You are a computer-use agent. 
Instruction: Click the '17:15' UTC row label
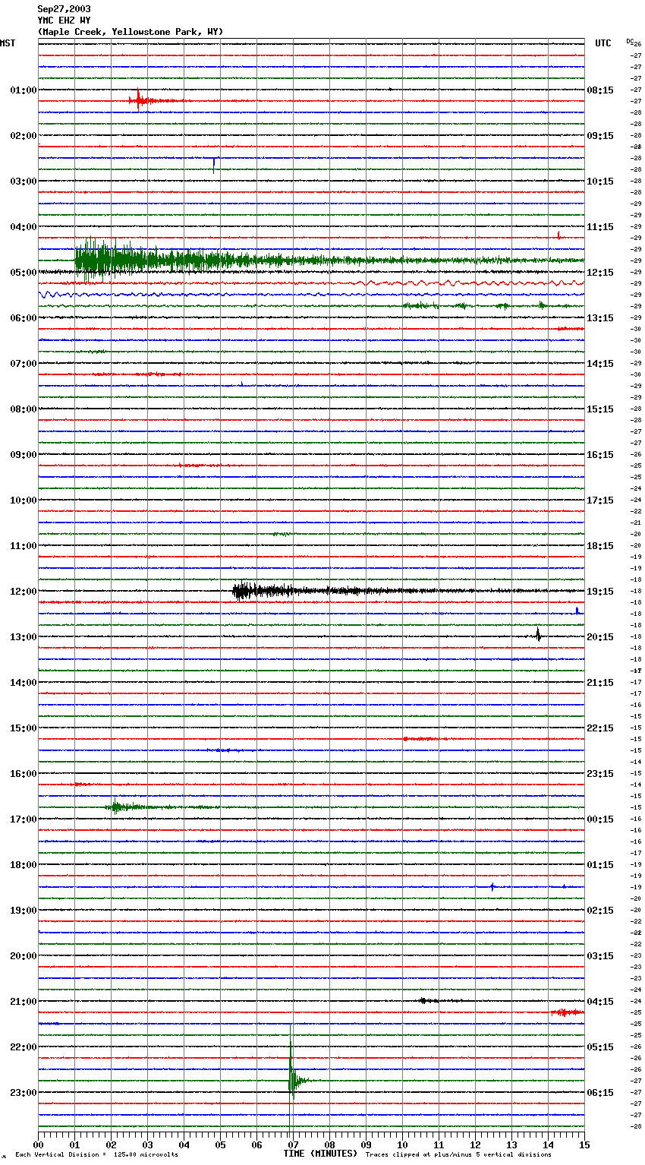(600, 500)
